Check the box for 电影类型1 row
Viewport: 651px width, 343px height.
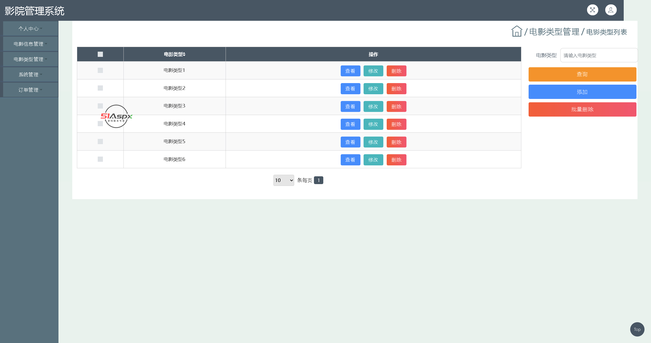coord(100,70)
